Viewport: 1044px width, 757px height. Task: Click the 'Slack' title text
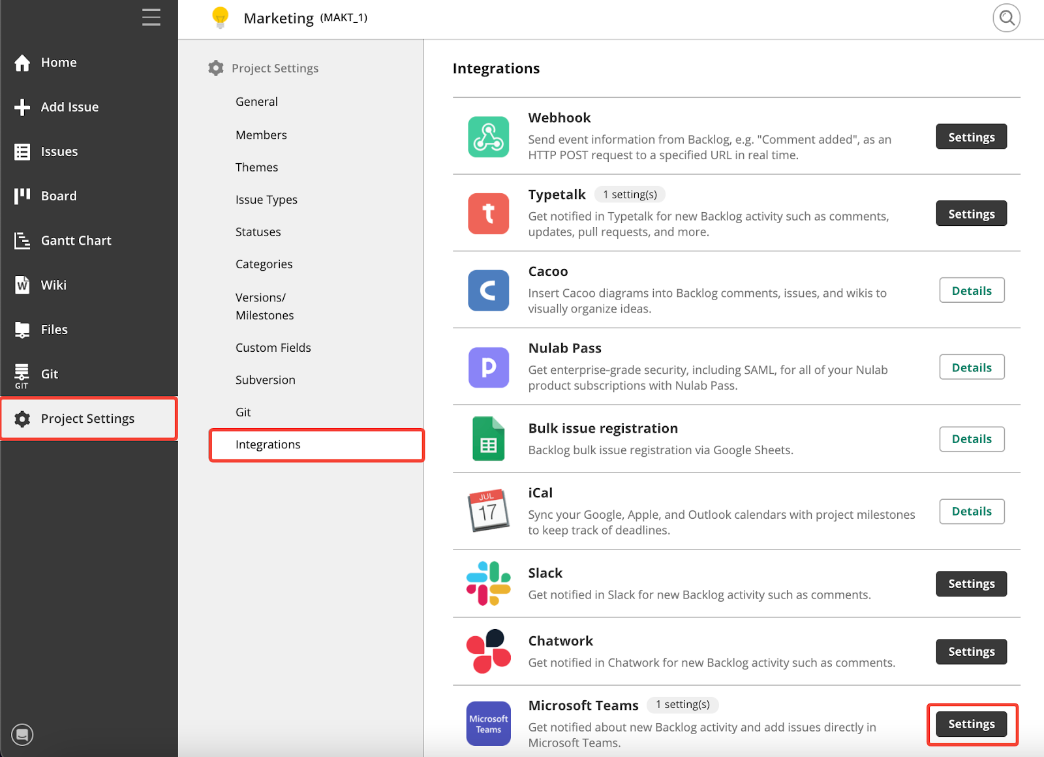point(545,573)
